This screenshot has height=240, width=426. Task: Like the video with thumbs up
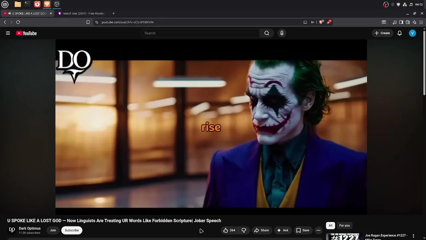click(x=229, y=230)
